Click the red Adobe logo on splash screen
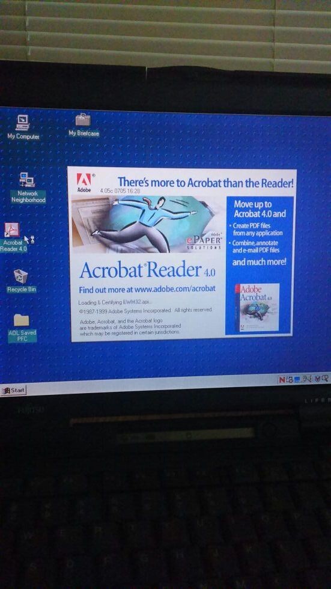The image size is (331, 589). click(84, 180)
